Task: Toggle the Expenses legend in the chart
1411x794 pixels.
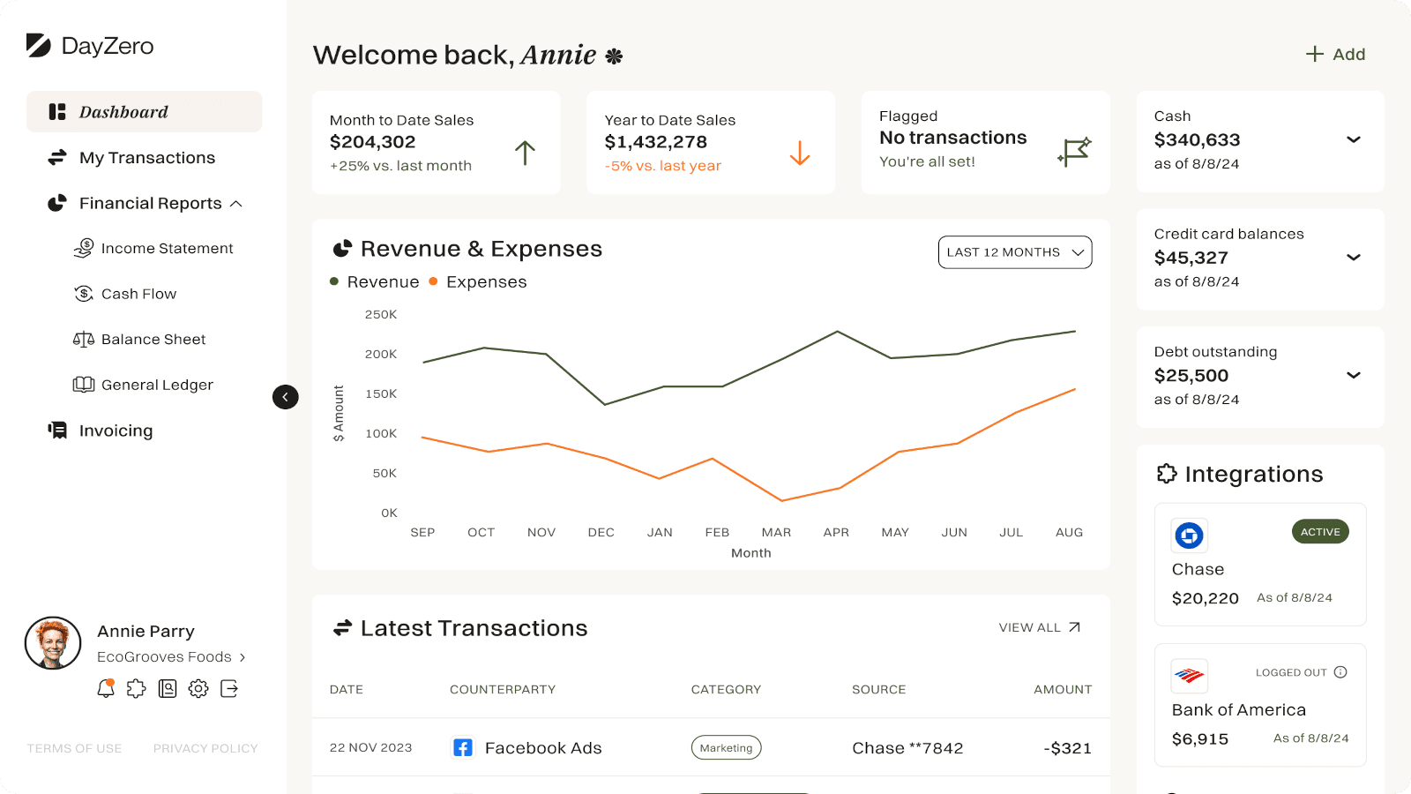Action: click(477, 281)
